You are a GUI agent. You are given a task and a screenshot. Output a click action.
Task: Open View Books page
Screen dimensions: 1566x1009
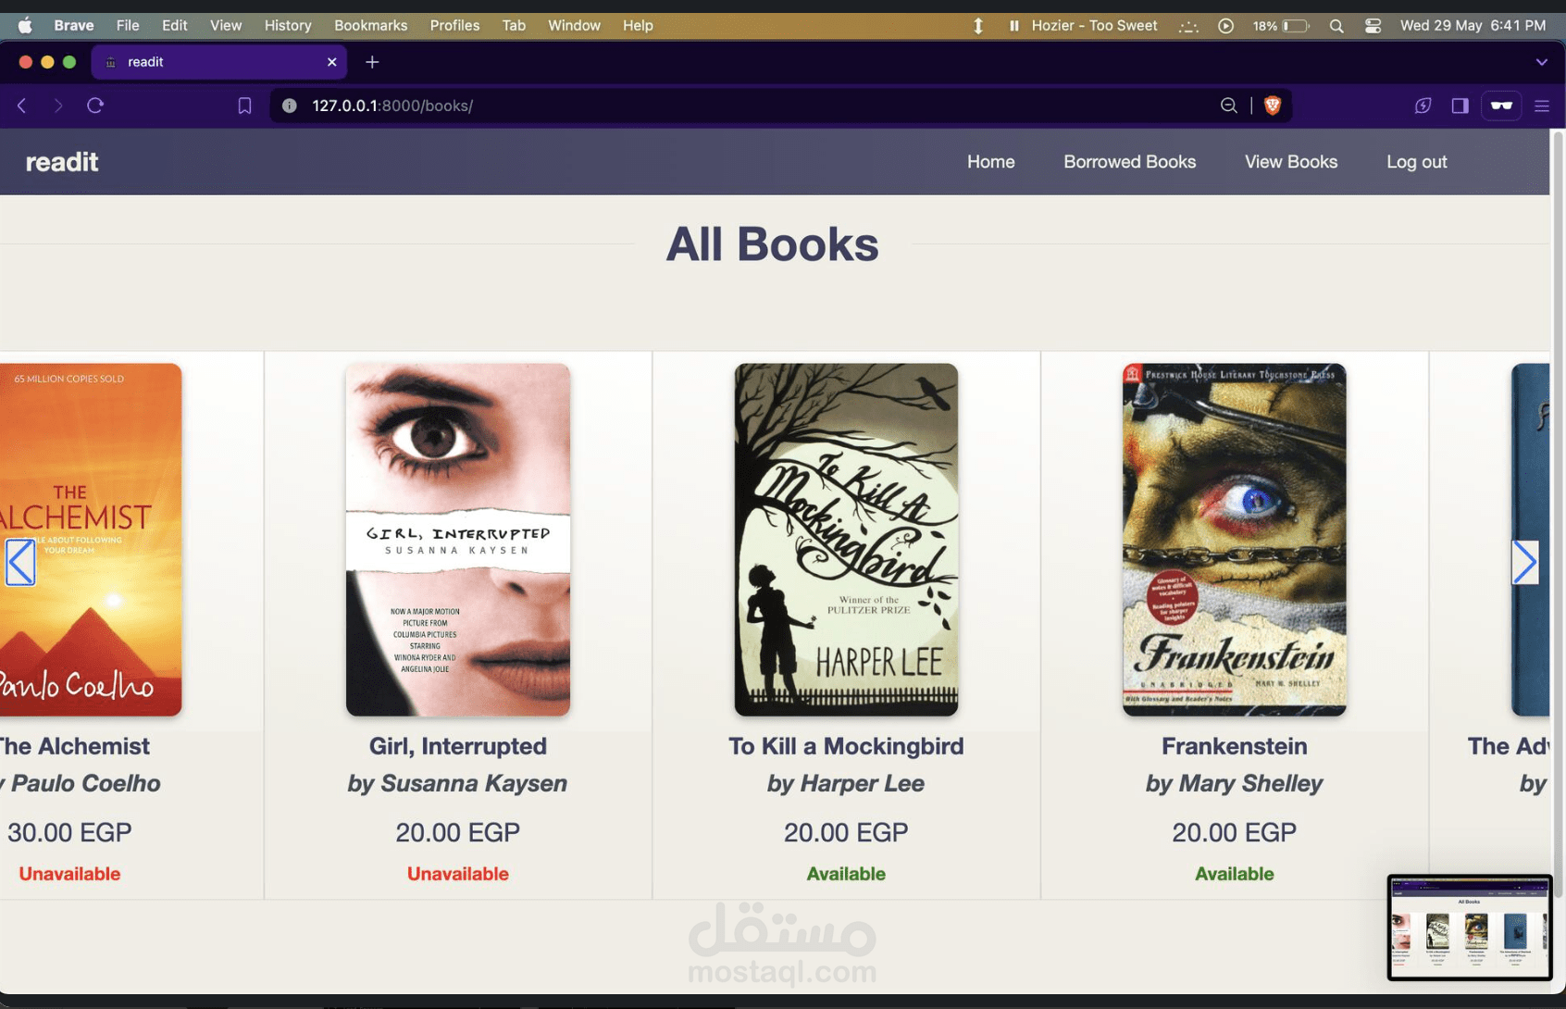[x=1290, y=162]
